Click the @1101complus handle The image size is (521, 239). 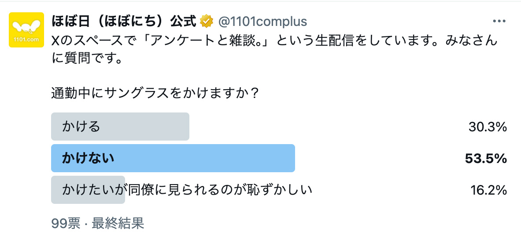263,22
